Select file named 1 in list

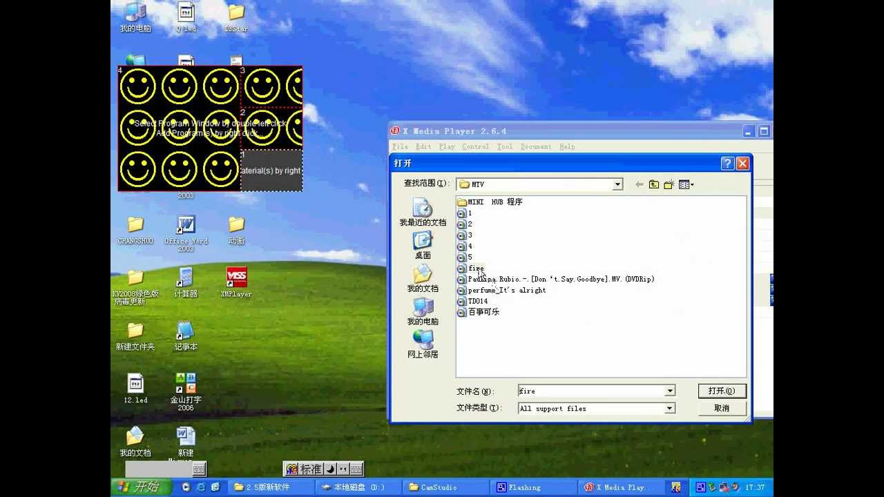point(464,213)
